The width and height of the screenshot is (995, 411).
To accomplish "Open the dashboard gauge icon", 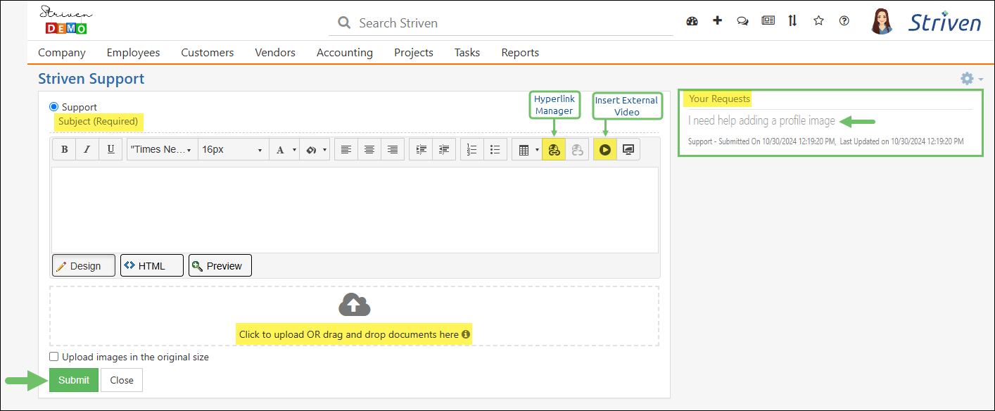I will pyautogui.click(x=692, y=21).
